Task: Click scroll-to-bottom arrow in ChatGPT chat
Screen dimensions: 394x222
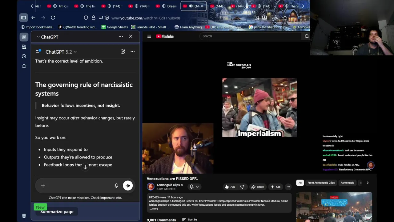Action: [x=85, y=167]
